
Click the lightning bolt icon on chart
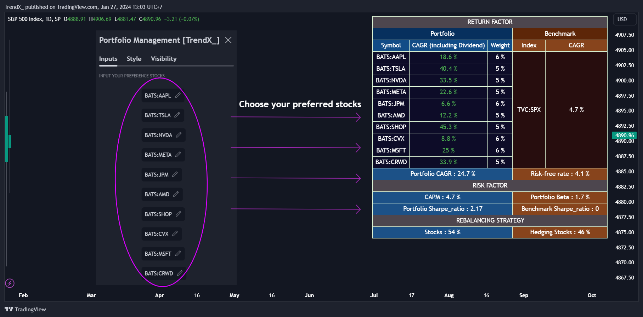(10, 283)
